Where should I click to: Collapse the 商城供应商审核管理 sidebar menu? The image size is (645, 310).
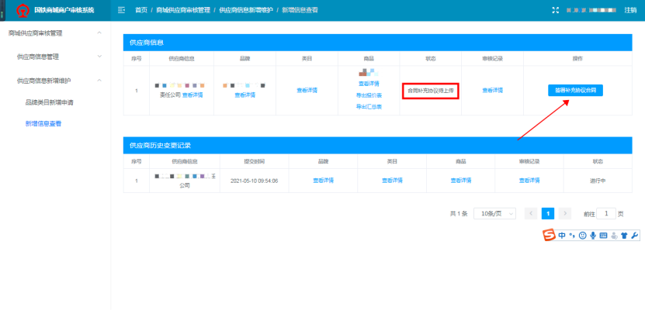point(99,33)
